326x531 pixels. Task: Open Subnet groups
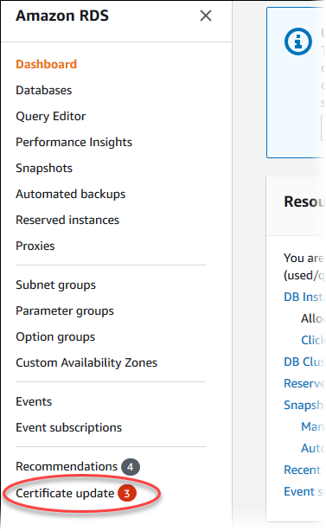[56, 285]
